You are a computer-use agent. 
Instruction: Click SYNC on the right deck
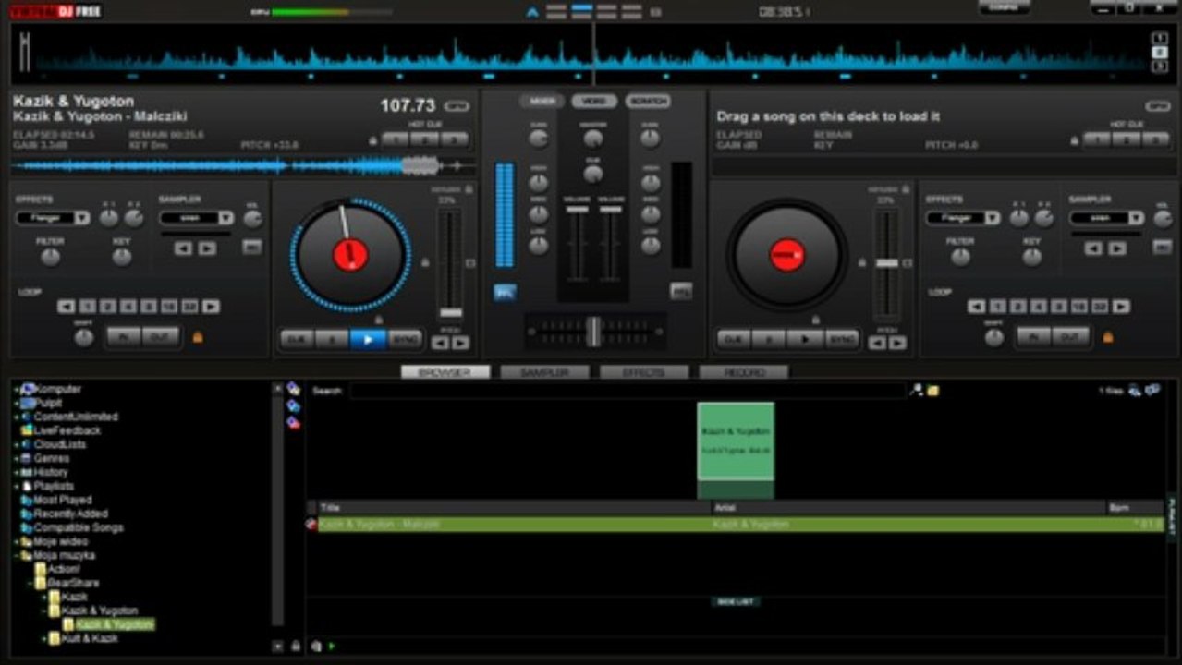pos(842,339)
